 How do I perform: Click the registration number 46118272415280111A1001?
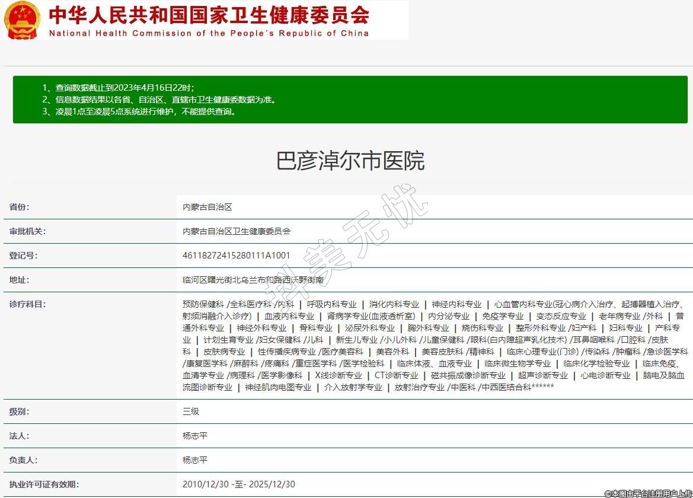coord(237,256)
